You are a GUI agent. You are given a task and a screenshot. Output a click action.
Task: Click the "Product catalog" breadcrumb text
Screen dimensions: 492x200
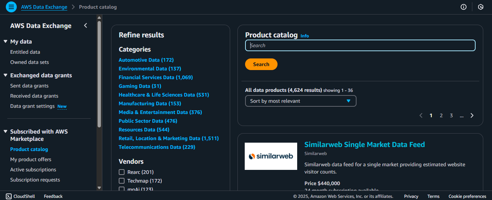point(98,7)
